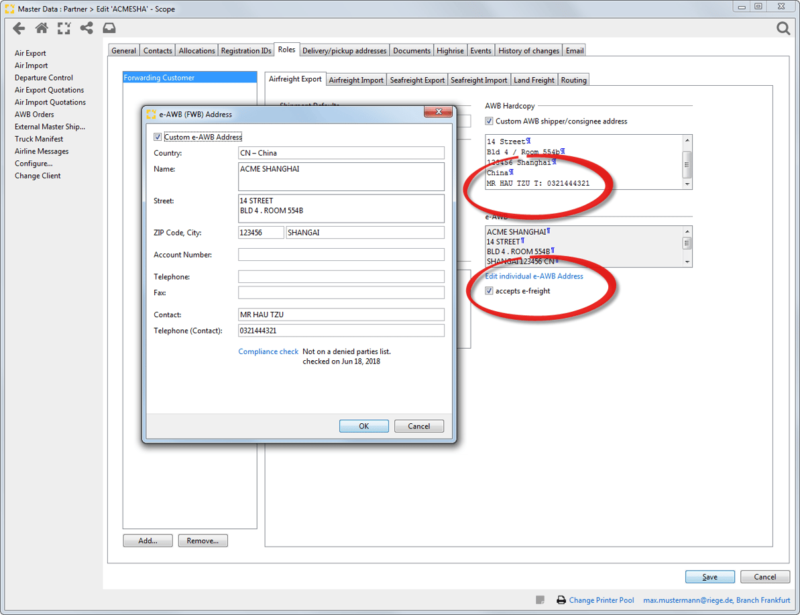Disable accepts e-freight checkbox
This screenshot has width=800, height=615.
[x=490, y=291]
